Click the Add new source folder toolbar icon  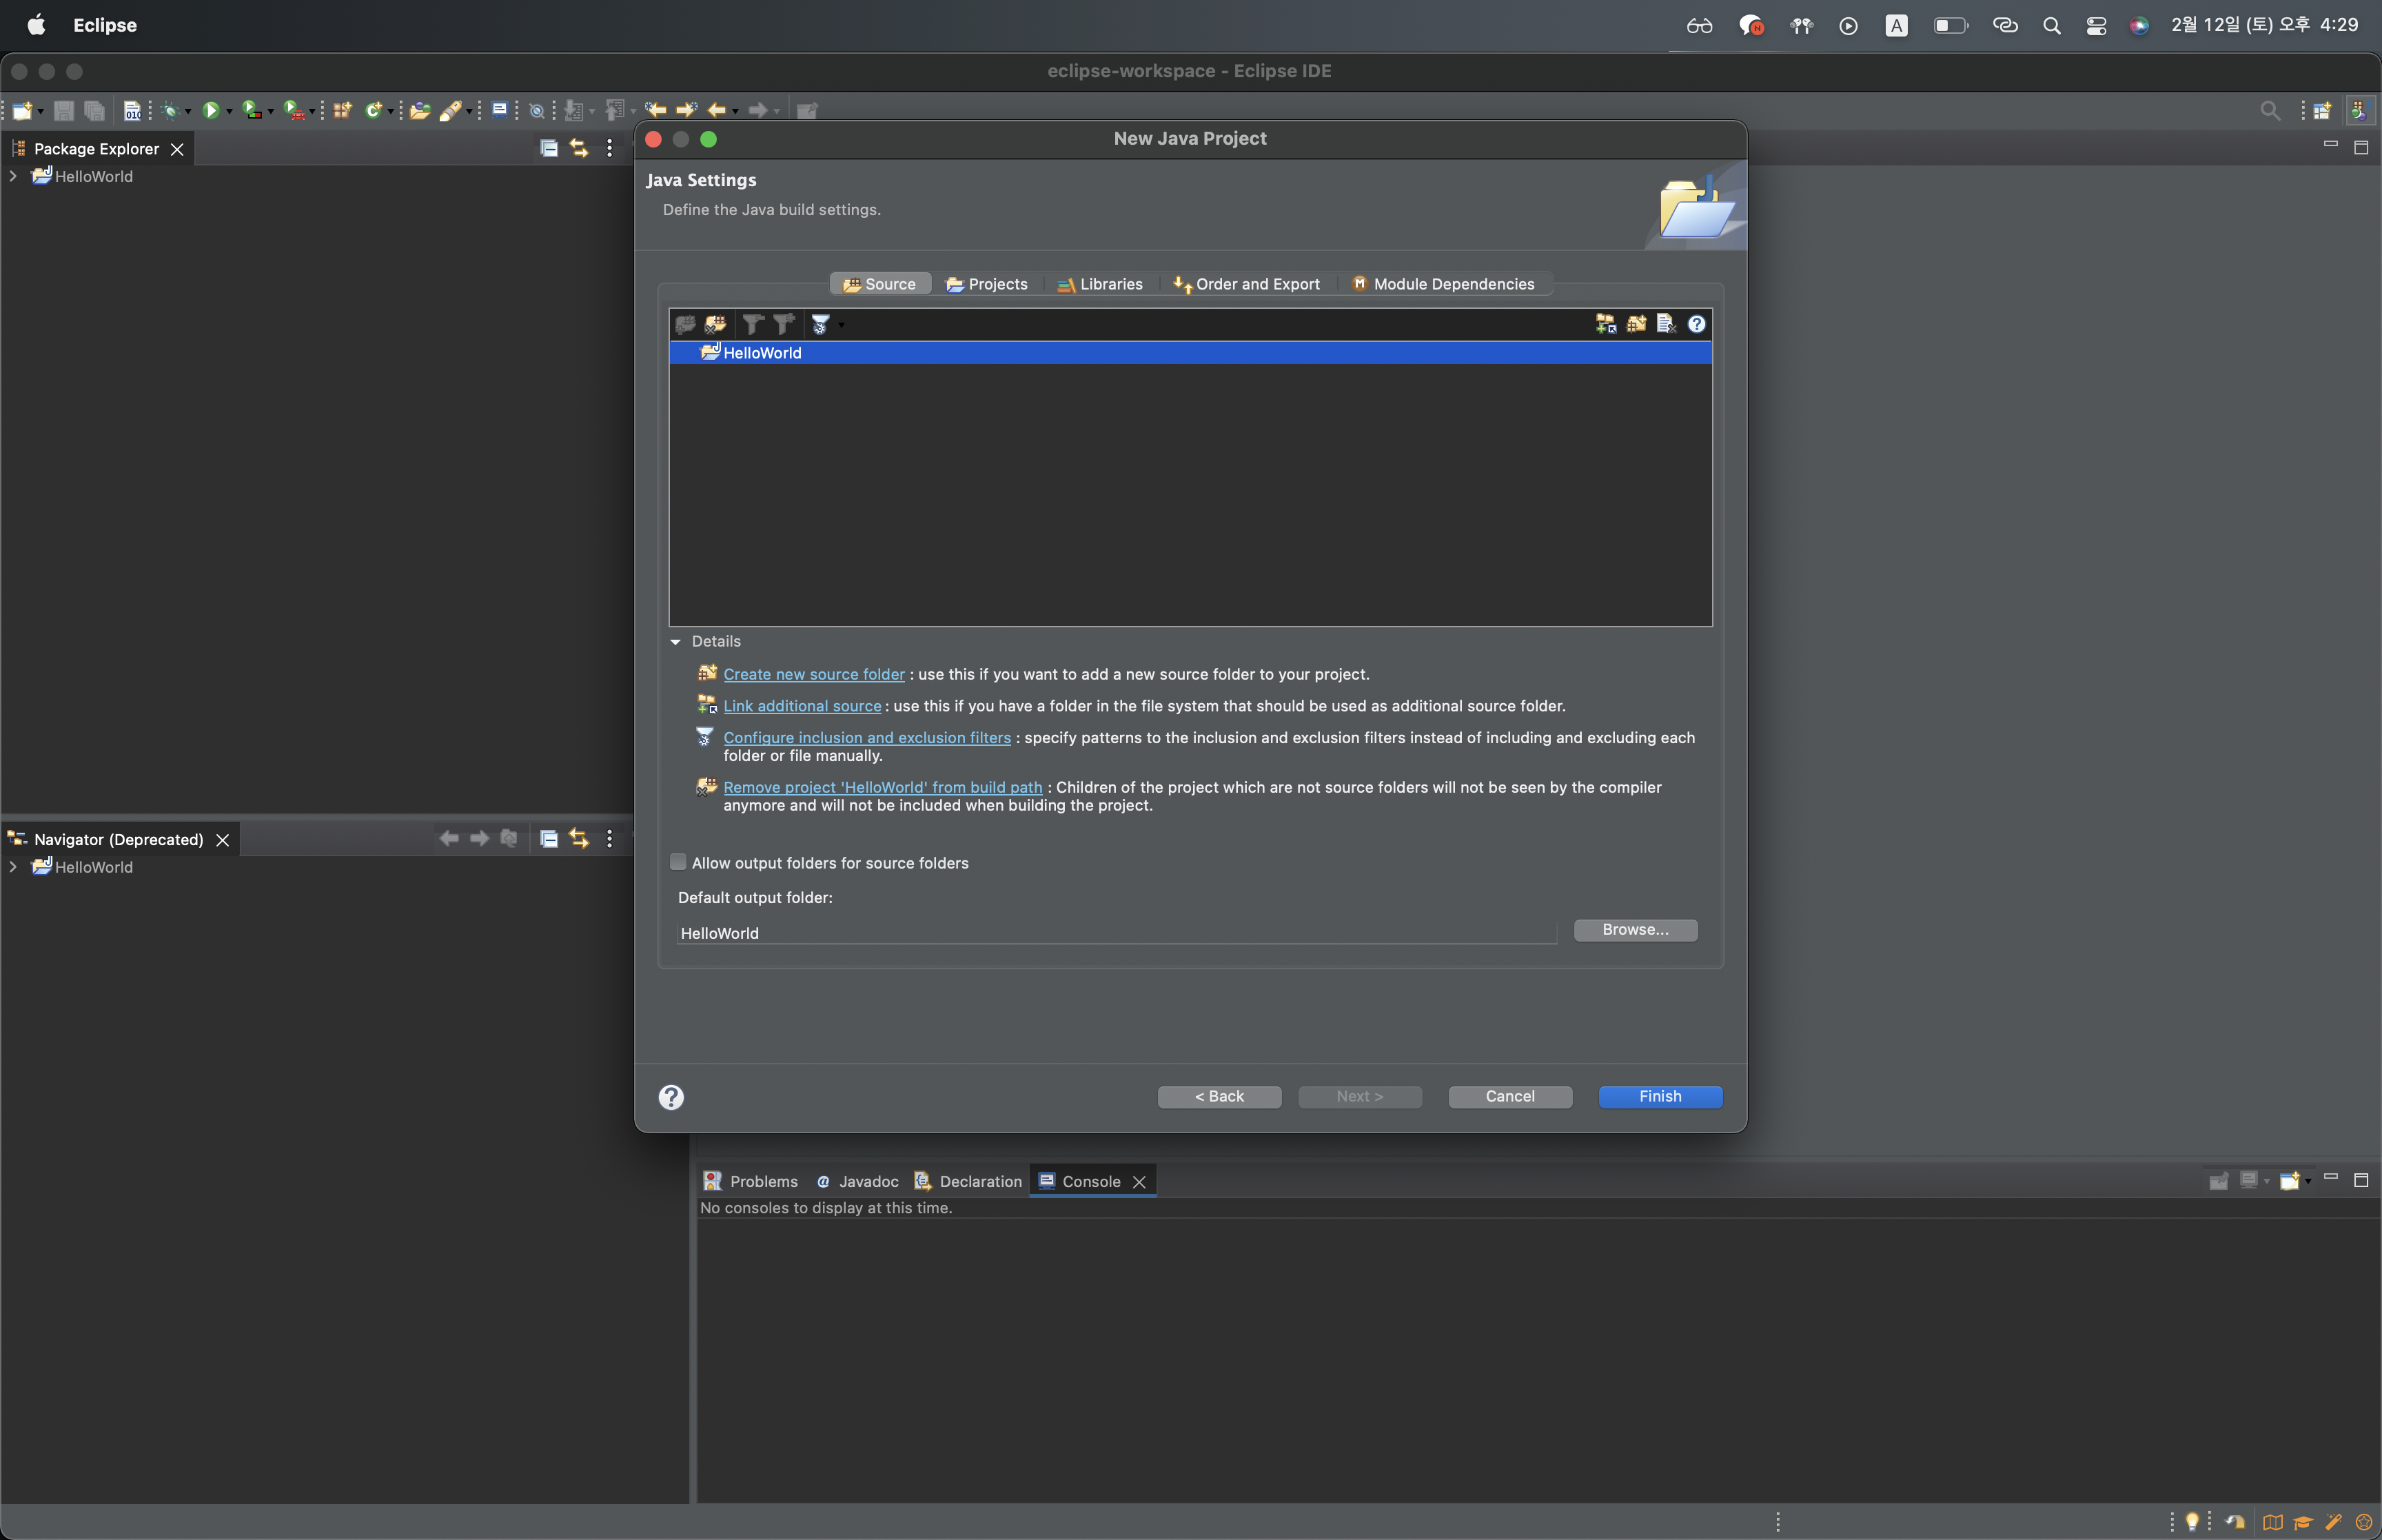click(1636, 323)
